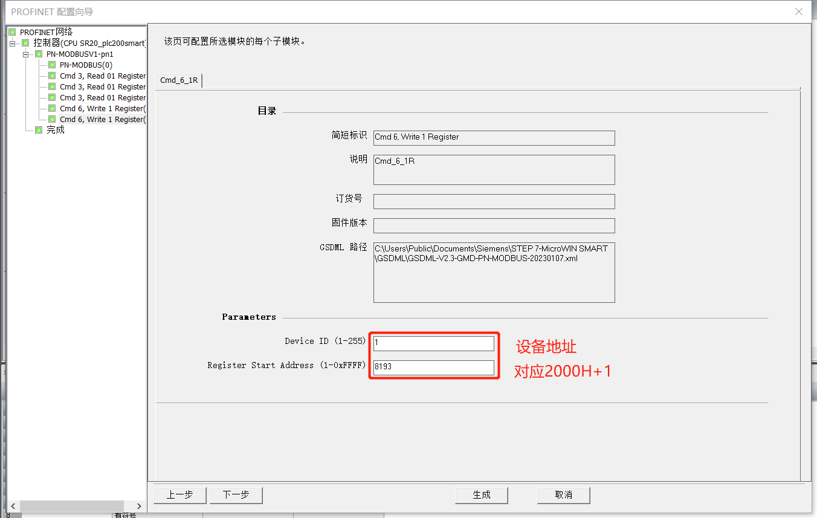
Task: Click the green icon beside PN-MODBUS(0)
Action: pyautogui.click(x=52, y=65)
